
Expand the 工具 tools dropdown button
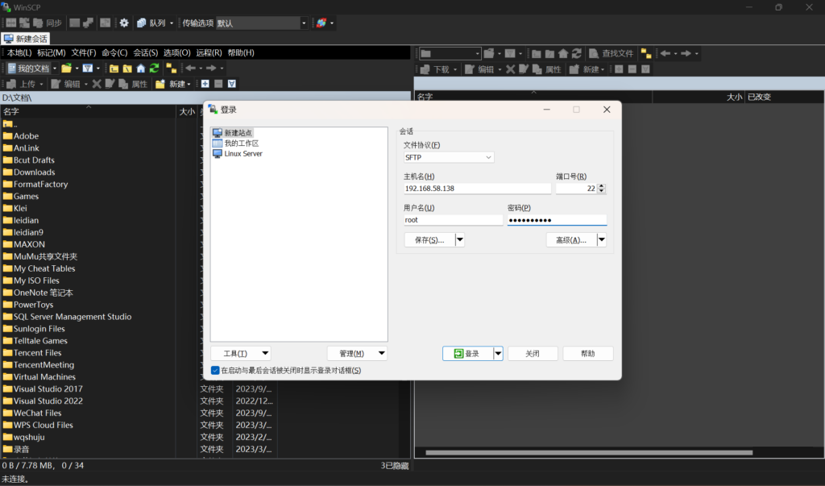pos(266,354)
